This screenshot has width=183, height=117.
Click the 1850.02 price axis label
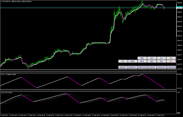[179, 26]
